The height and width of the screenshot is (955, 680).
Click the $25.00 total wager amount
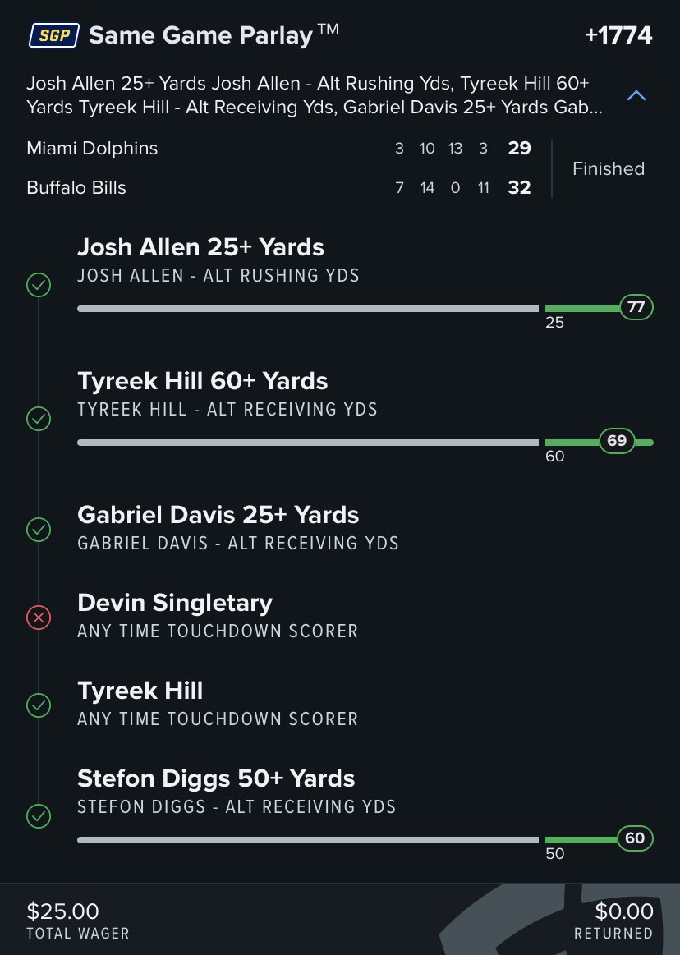[62, 911]
